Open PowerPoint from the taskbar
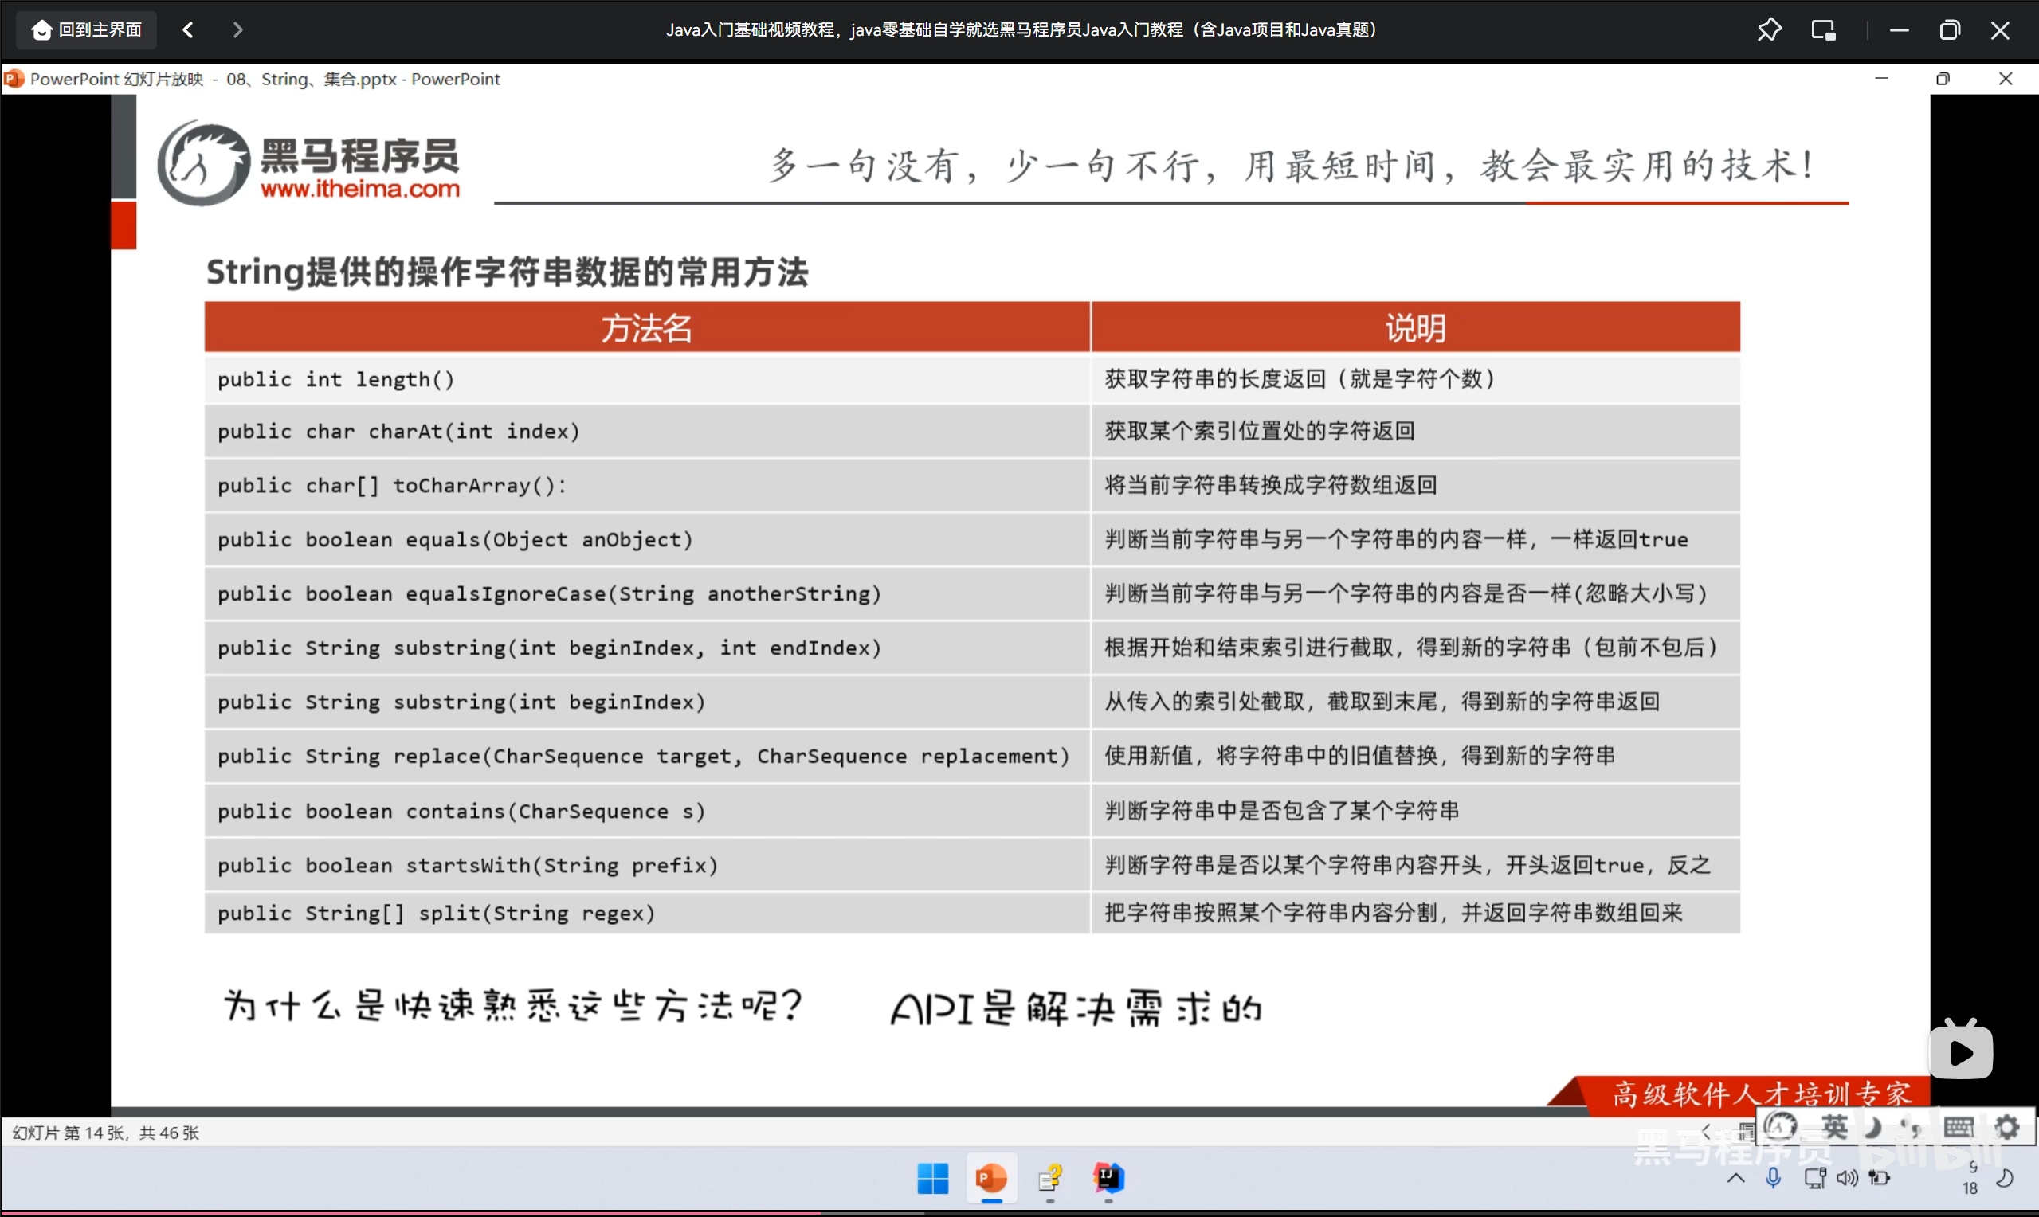The width and height of the screenshot is (2039, 1217). coord(990,1180)
